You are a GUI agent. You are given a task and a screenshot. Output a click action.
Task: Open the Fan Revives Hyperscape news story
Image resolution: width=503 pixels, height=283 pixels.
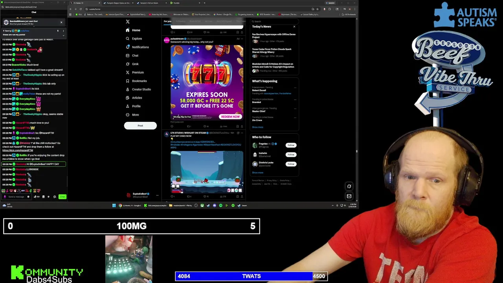pos(274,37)
